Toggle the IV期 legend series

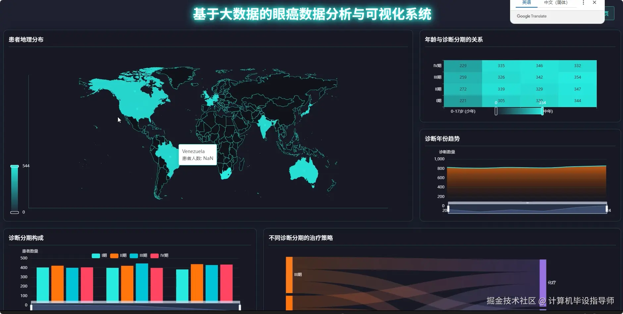[159, 255]
